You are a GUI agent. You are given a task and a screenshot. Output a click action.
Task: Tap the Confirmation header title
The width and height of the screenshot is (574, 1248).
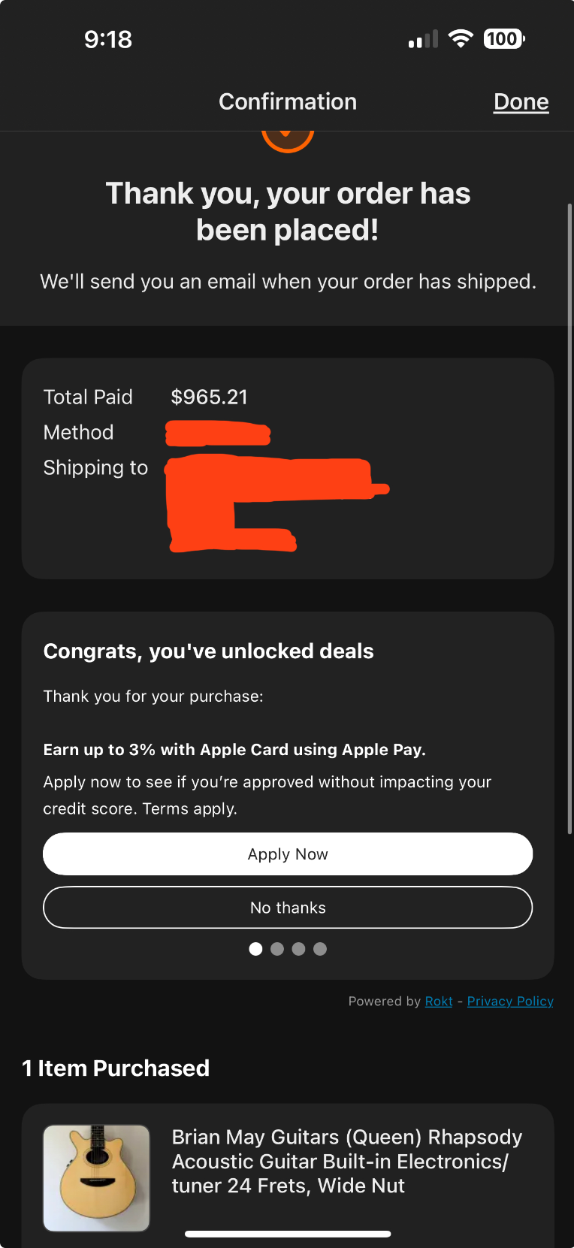tap(288, 102)
